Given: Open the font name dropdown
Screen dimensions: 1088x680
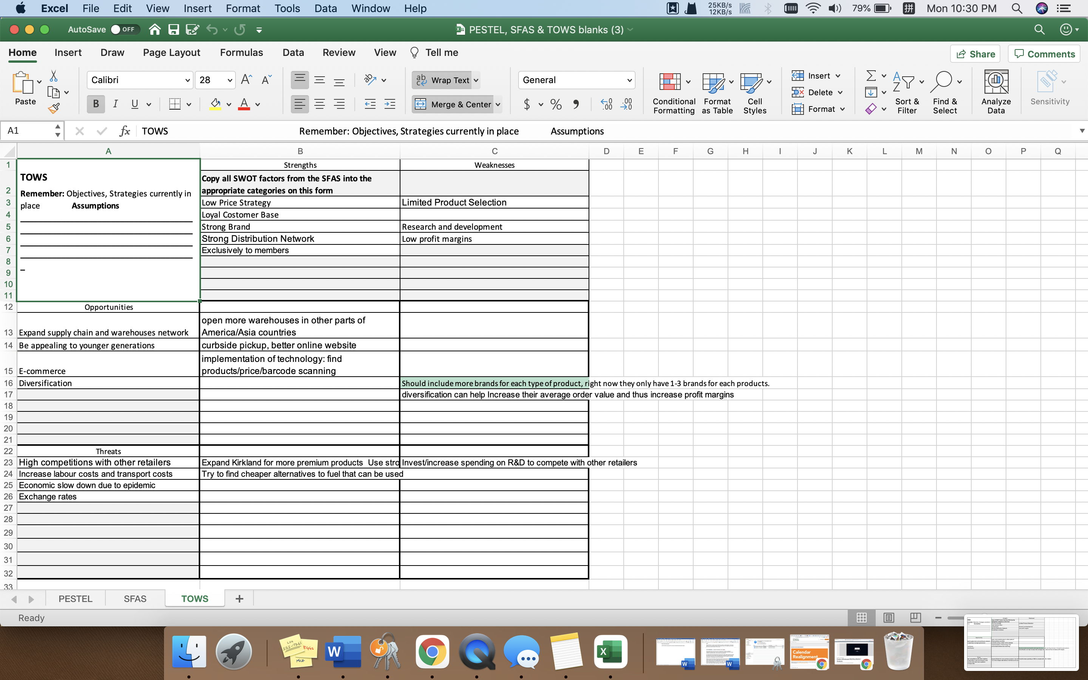Looking at the screenshot, I should pos(187,80).
